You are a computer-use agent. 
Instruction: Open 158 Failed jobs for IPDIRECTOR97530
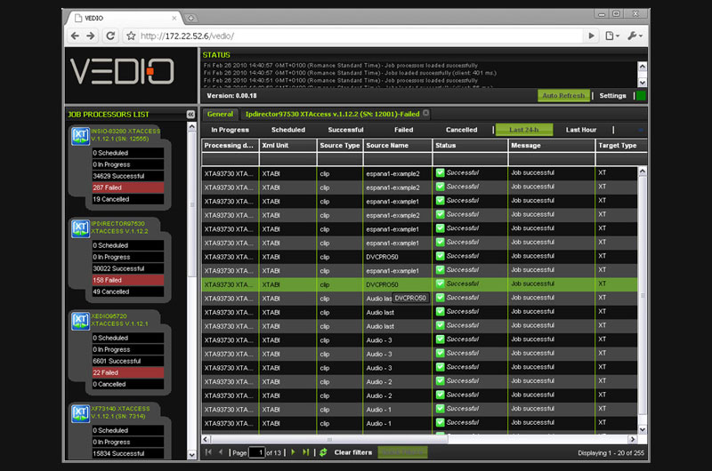(127, 280)
